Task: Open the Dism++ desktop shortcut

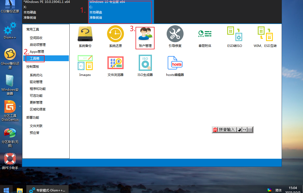Action: pyautogui.click(x=10, y=31)
